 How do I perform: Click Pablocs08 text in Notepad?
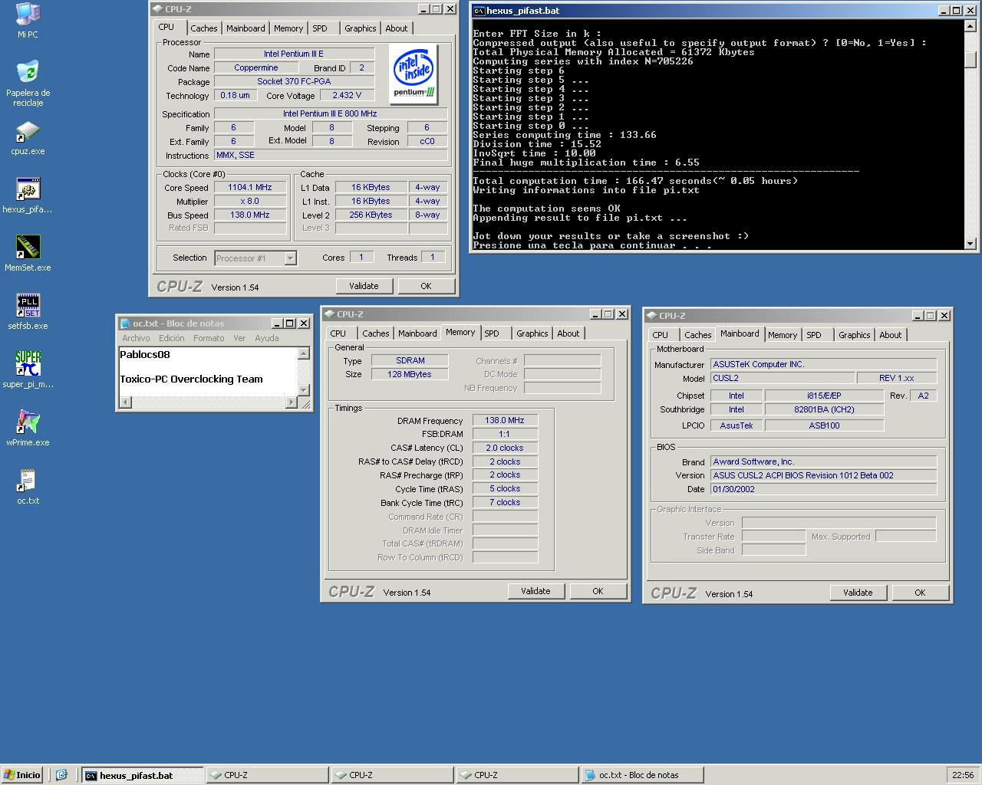(145, 354)
